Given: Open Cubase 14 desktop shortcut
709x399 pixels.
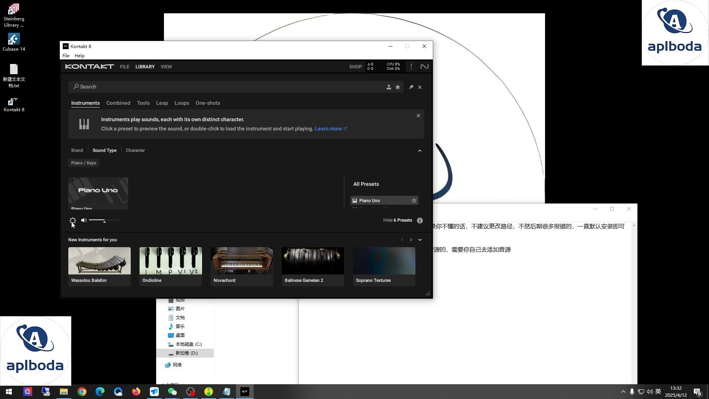Looking at the screenshot, I should (14, 42).
